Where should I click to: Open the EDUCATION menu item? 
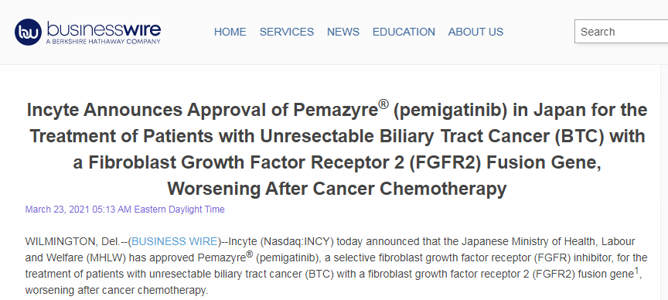click(x=404, y=32)
